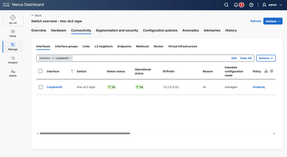287x157 pixels.
Task: Click the horizontal table scrollbar
Action: (x=85, y=133)
